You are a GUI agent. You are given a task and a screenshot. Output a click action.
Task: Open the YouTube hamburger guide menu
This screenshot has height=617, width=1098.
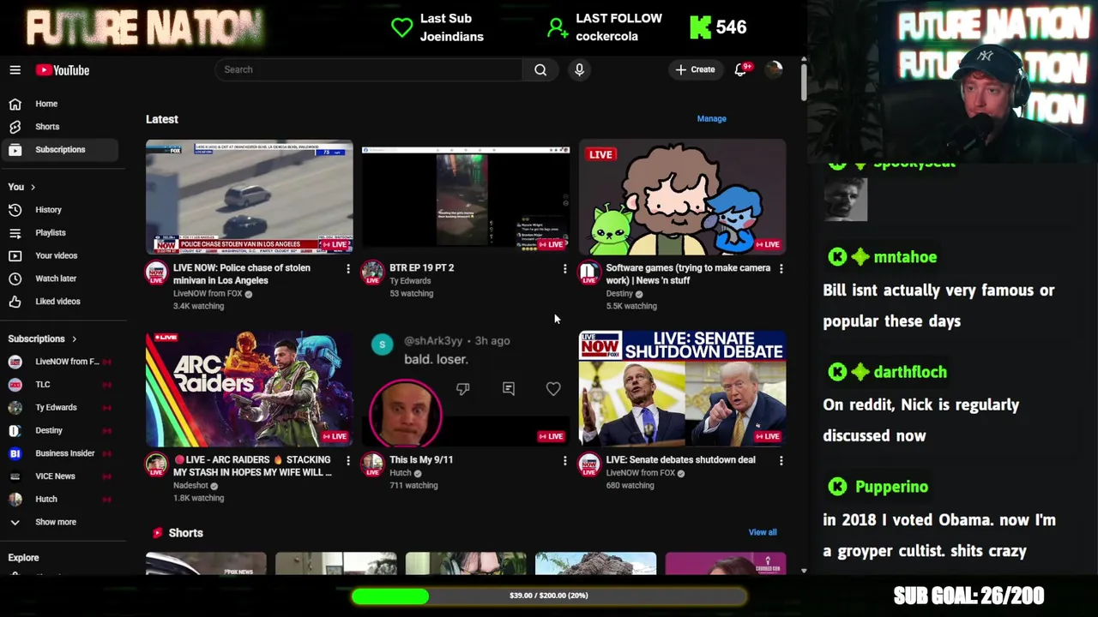click(15, 70)
